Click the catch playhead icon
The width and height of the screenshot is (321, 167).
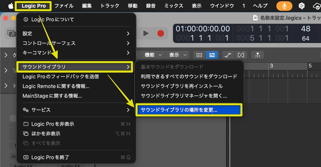[257, 55]
